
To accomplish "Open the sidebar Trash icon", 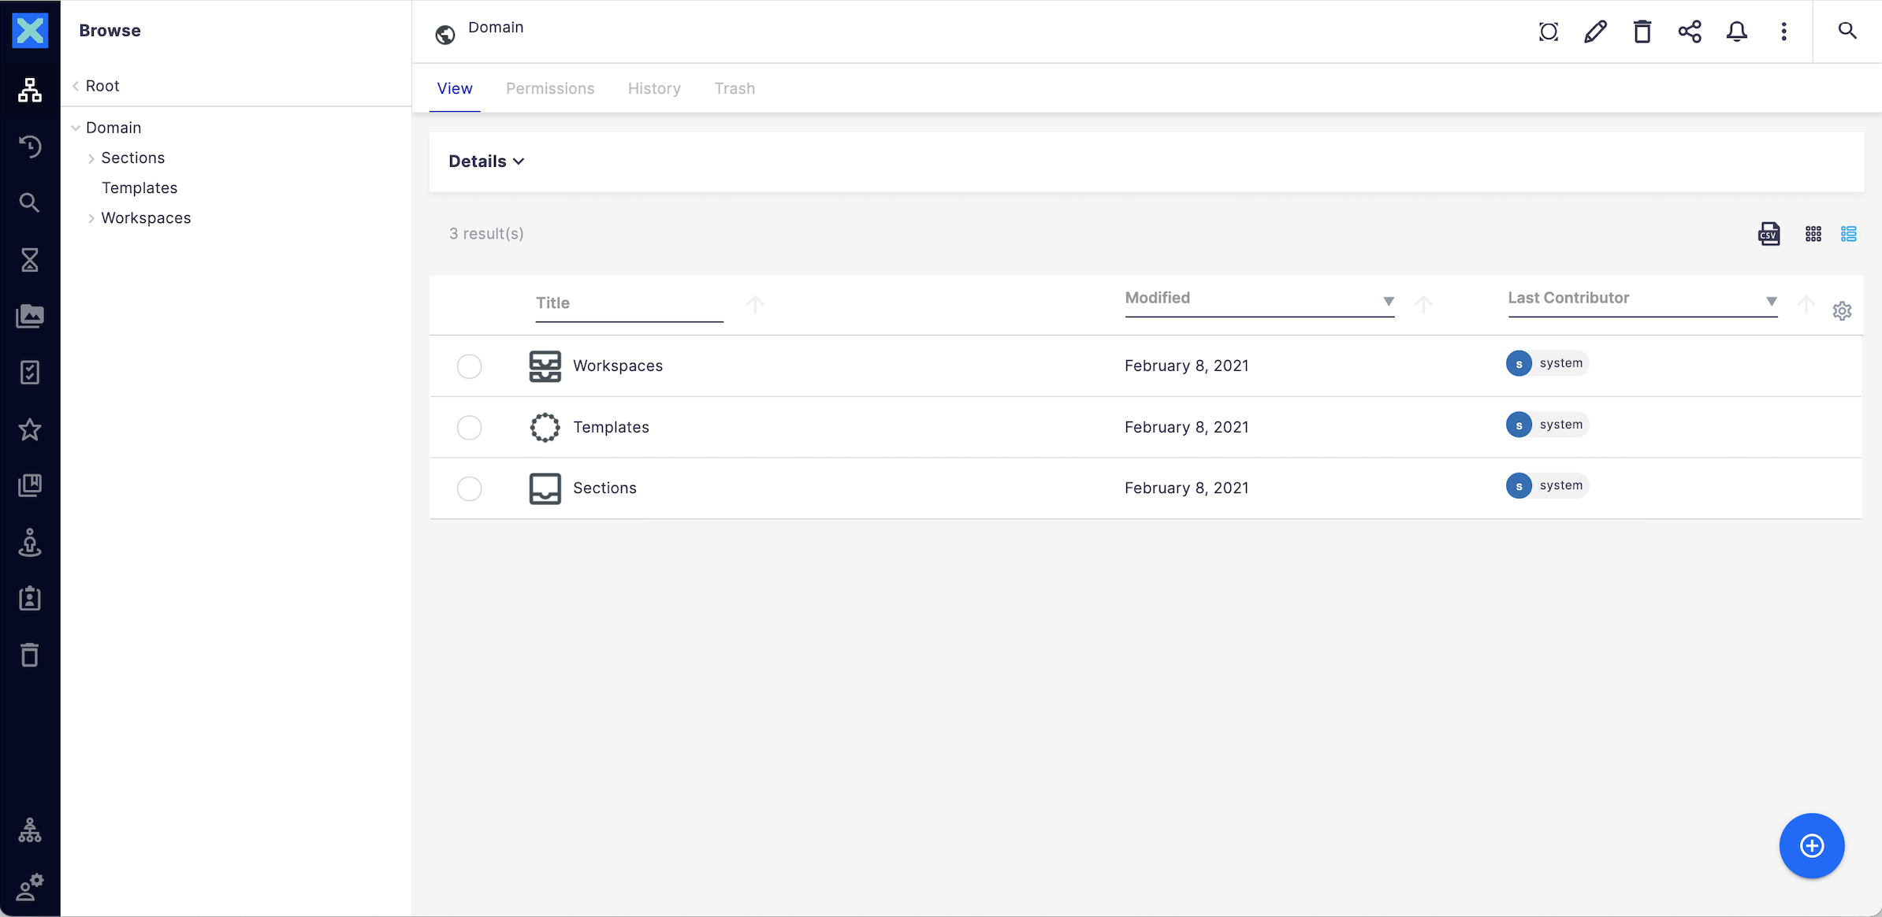I will [x=30, y=655].
